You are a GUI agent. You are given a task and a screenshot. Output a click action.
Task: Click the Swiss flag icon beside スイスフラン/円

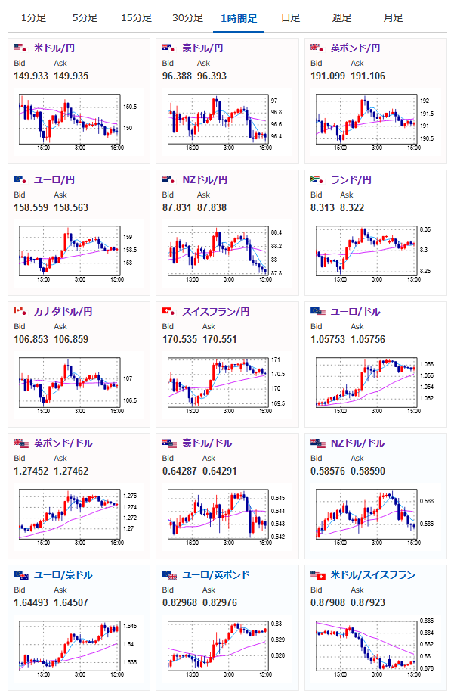tap(168, 311)
